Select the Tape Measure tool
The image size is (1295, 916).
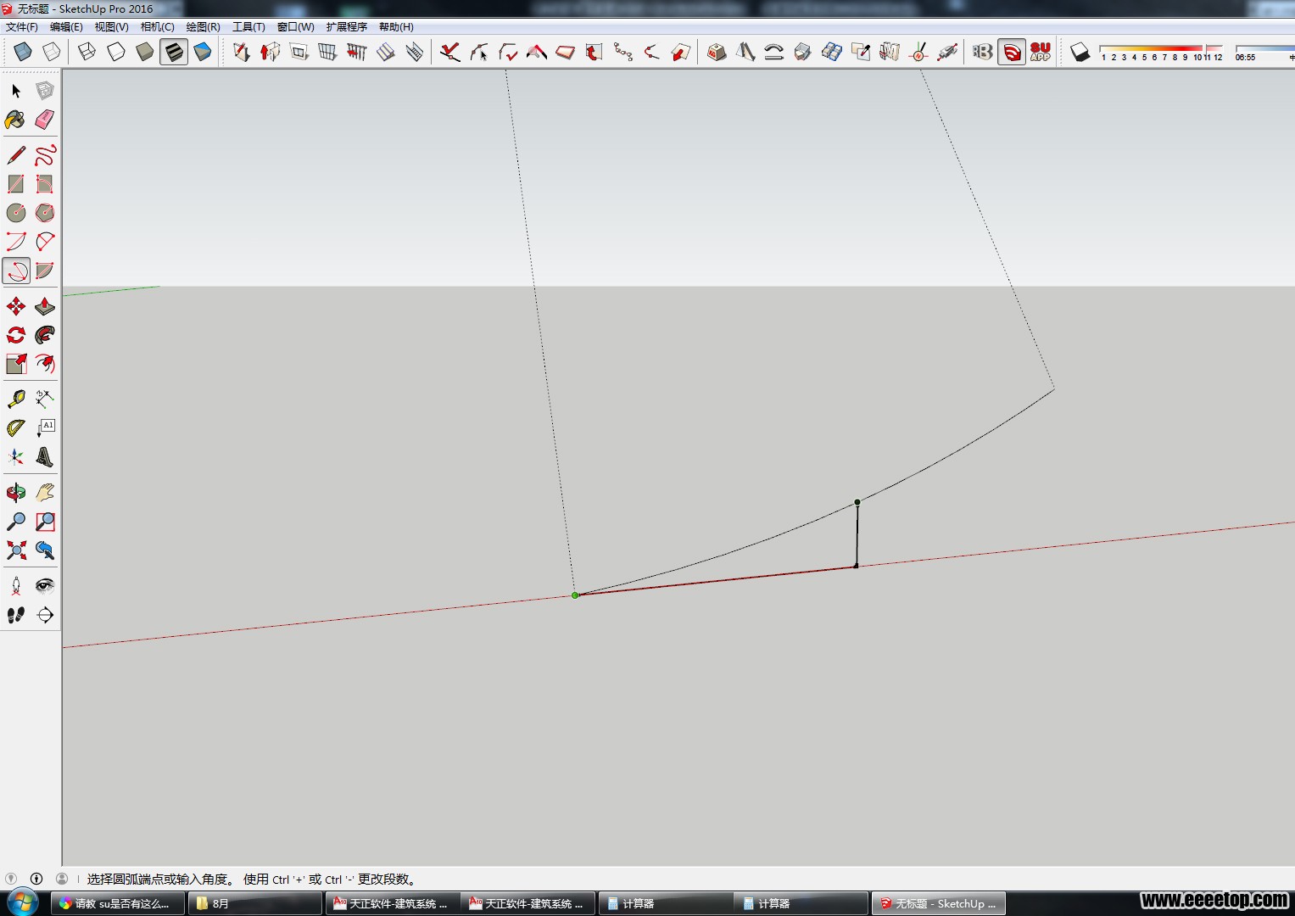[x=16, y=399]
